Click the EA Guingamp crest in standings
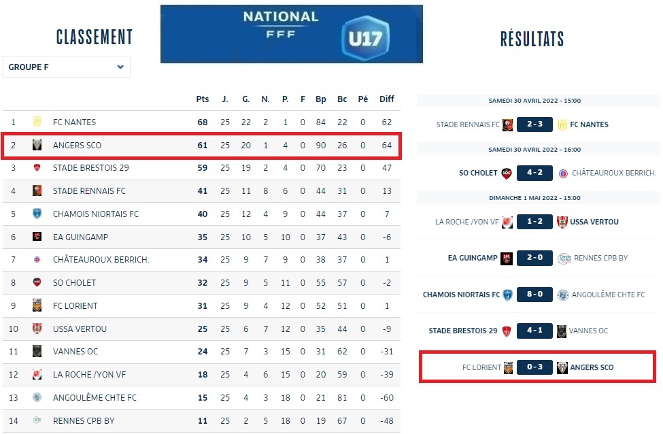Screen dimensions: 663x434 click(37, 237)
